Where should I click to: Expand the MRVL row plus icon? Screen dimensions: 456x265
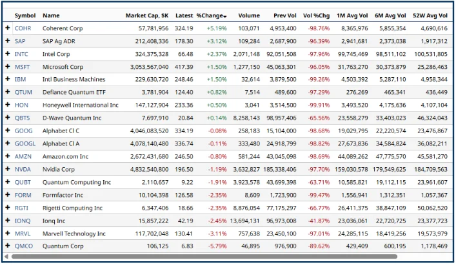pyautogui.click(x=8, y=233)
